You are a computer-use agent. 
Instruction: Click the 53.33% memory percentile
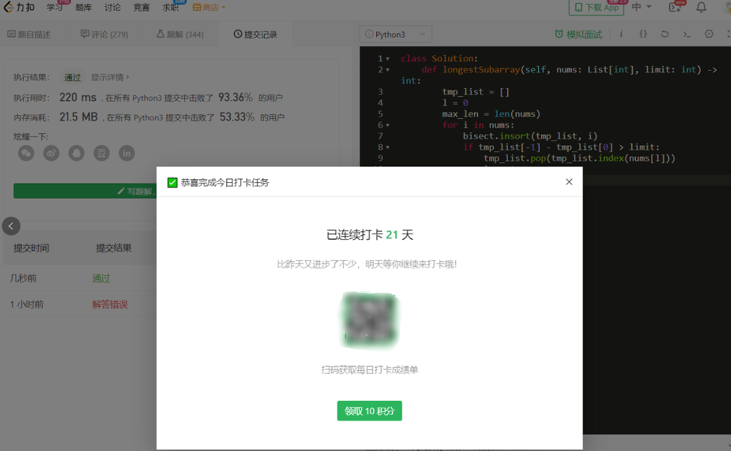pos(237,117)
